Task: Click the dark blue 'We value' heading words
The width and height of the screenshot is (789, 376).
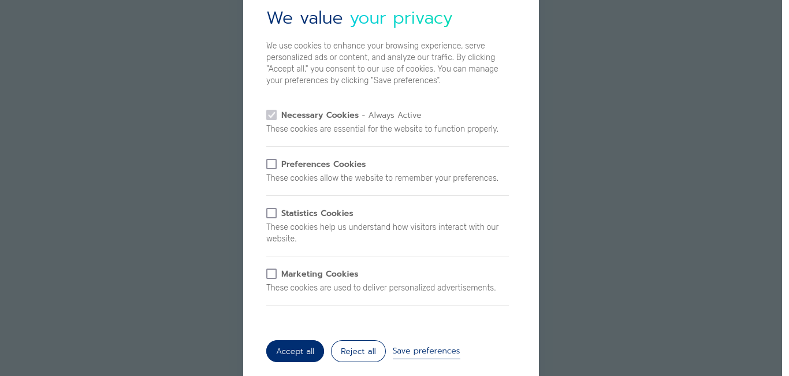Action: pos(304,18)
